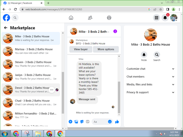The width and height of the screenshot is (183, 137).
Task: Mute the conversation with bell icon
Action: point(144,55)
